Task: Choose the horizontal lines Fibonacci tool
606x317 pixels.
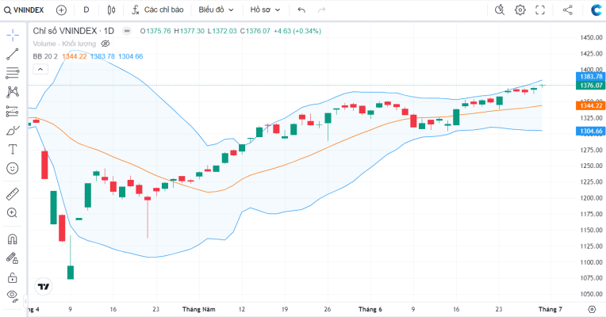Action: coord(13,73)
